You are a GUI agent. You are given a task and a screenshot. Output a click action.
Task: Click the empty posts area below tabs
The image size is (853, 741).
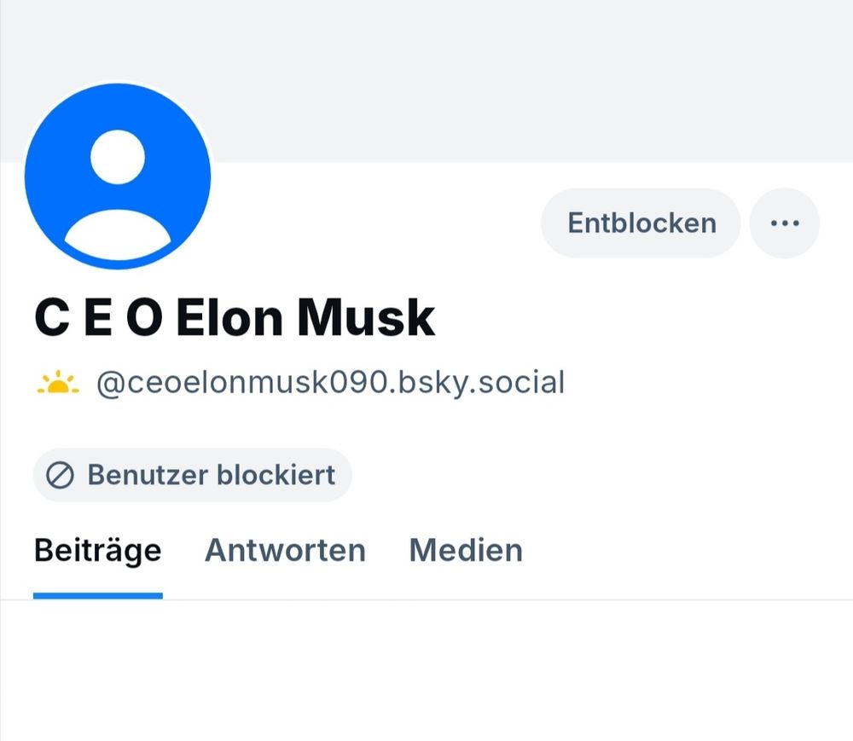[x=426, y=670]
